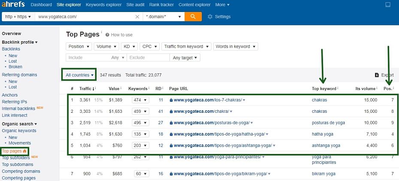Open the All countries dropdown
The width and height of the screenshot is (399, 181).
(x=79, y=75)
